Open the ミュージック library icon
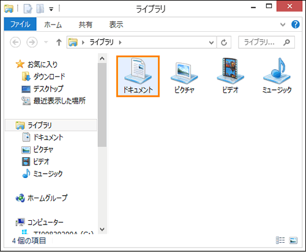Screen dimensions: 306x252 pyautogui.click(x=277, y=76)
